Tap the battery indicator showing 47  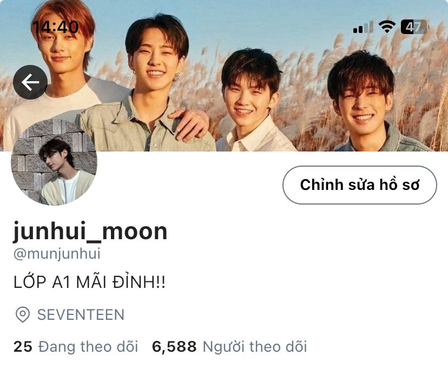pyautogui.click(x=414, y=27)
